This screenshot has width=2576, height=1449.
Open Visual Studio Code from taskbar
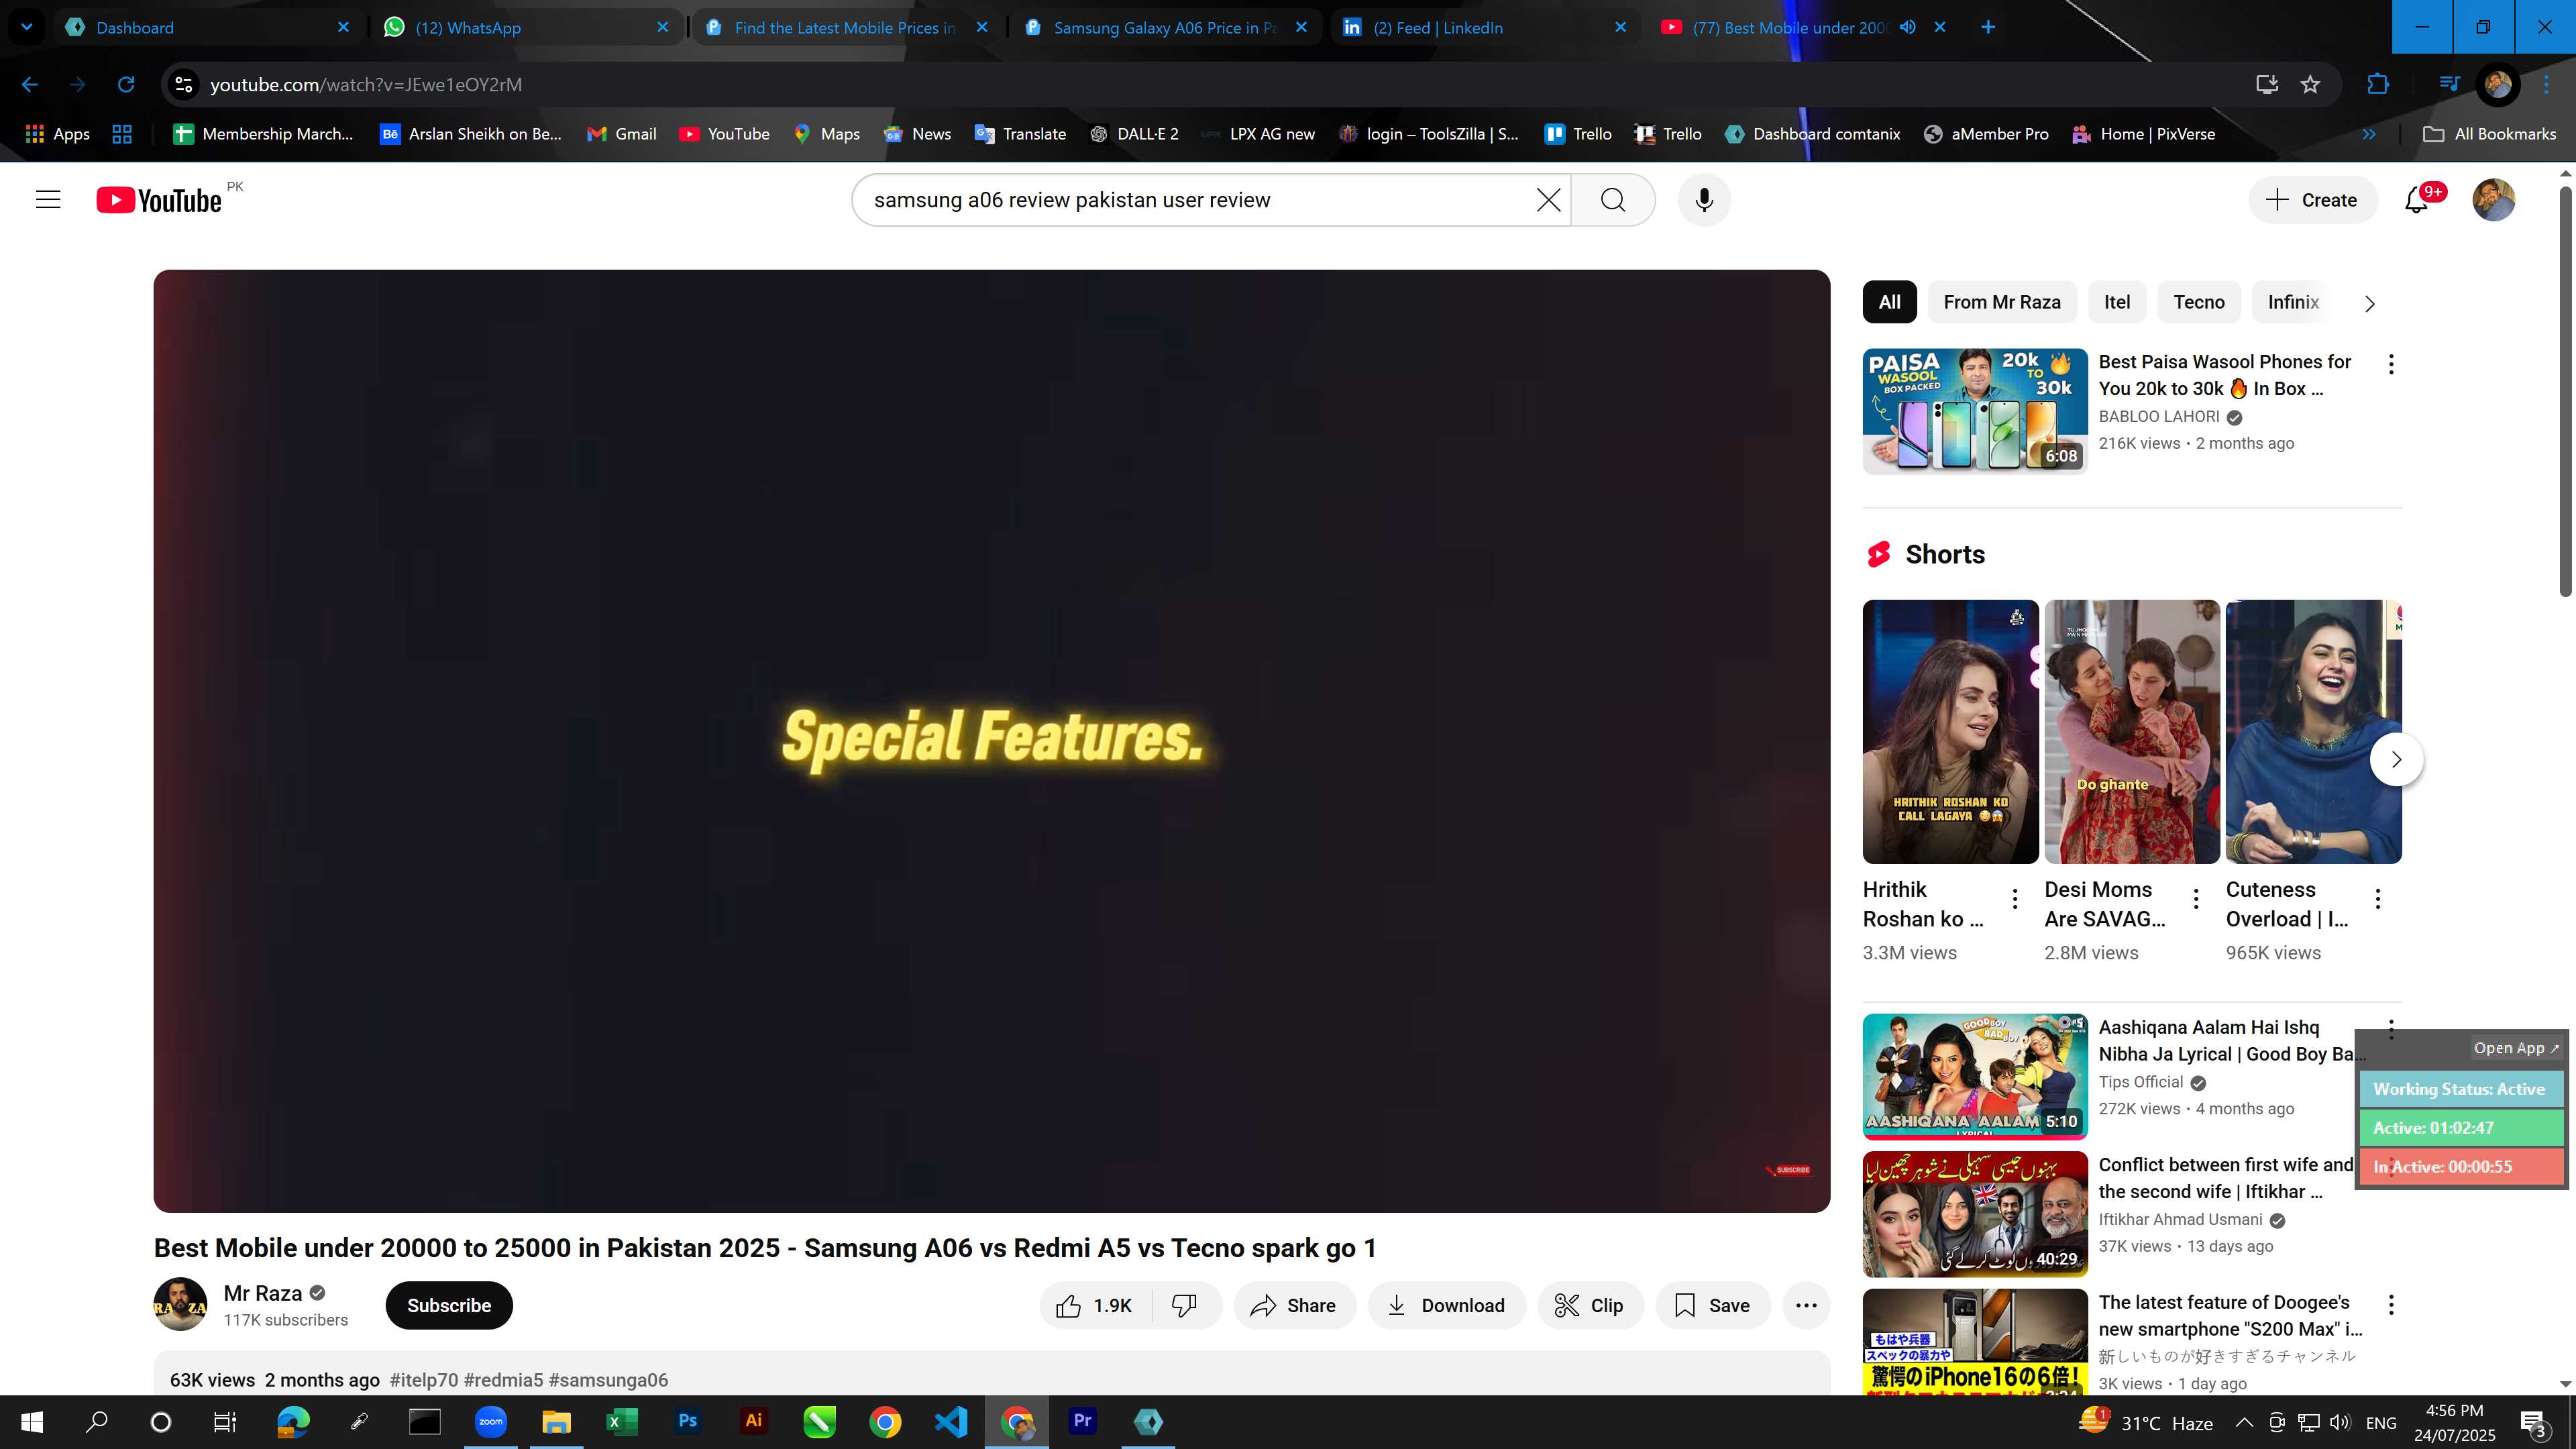click(951, 1421)
